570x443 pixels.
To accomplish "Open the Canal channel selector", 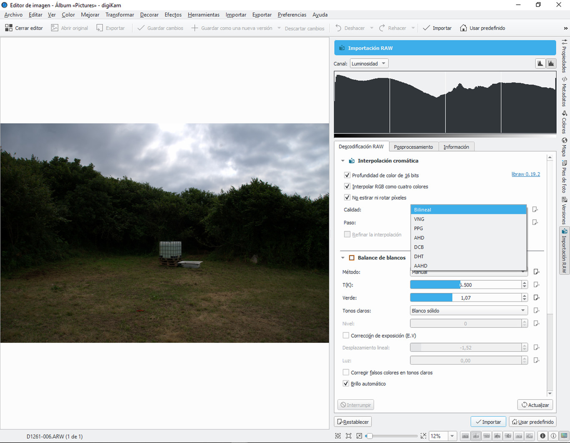I will 369,63.
